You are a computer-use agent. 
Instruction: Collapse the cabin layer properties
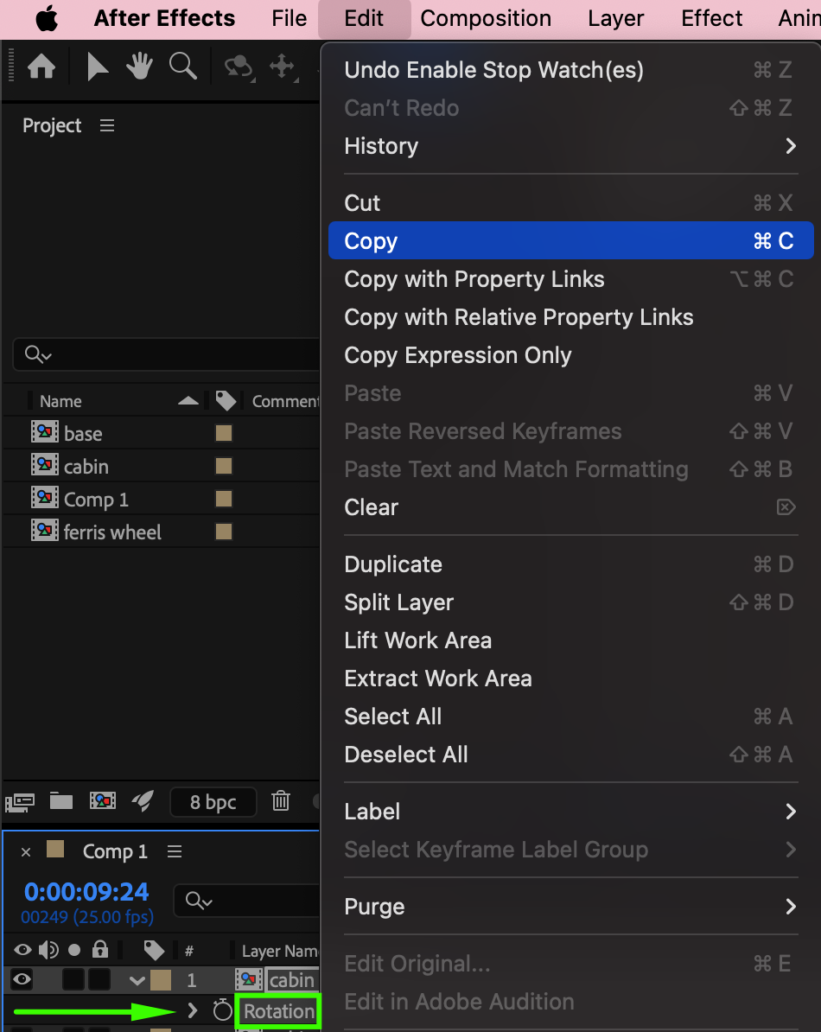(137, 981)
